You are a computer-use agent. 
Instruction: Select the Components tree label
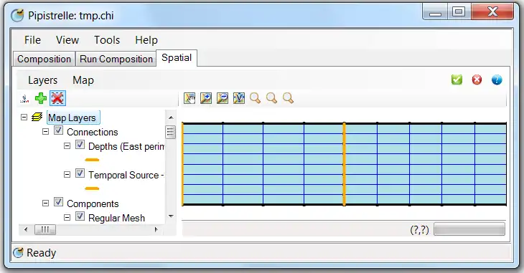click(93, 204)
